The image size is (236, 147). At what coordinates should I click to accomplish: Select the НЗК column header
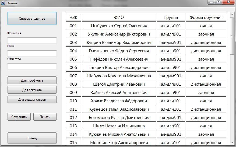(73, 17)
